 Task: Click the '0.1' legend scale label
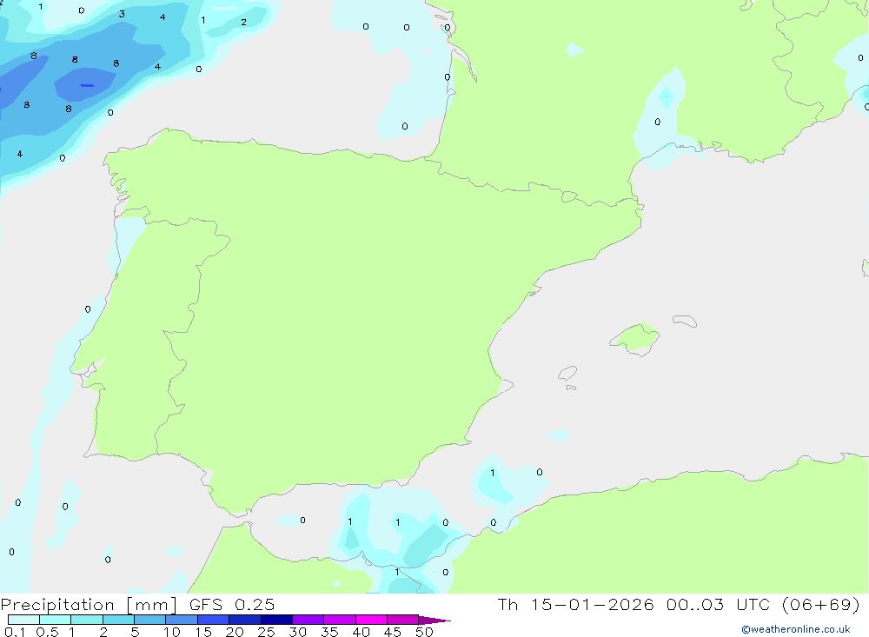pyautogui.click(x=15, y=632)
